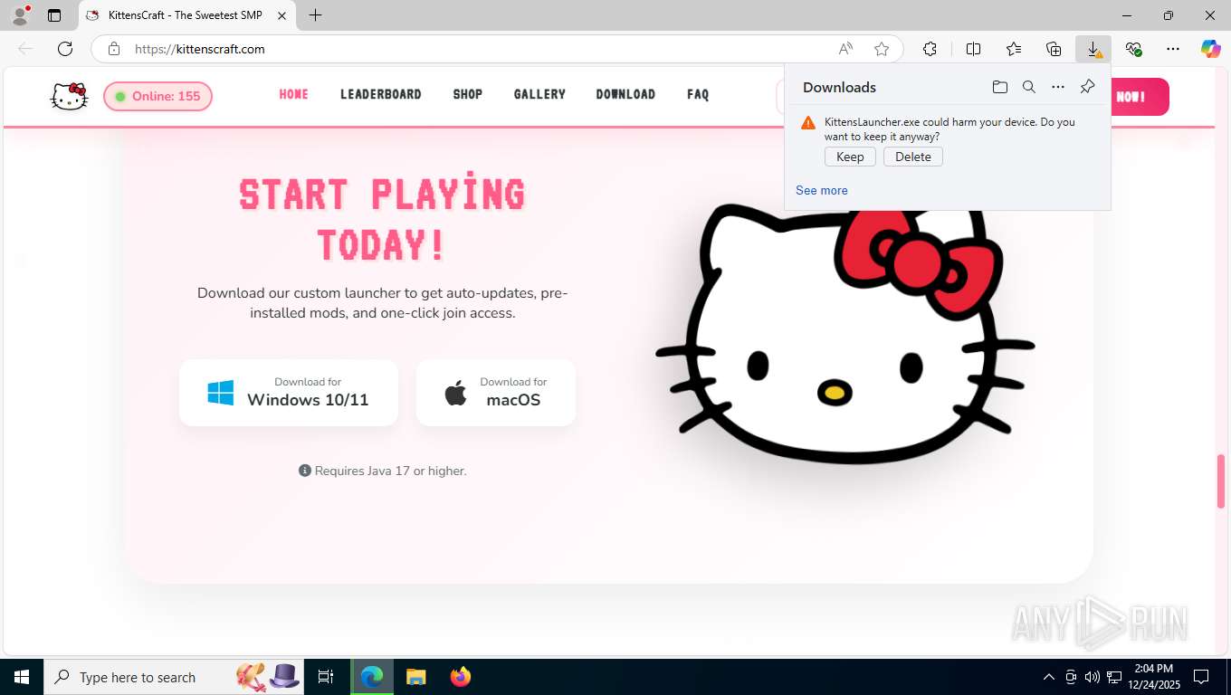Screen dimensions: 1231x695
Task: Reload the current page
Action: tap(65, 49)
